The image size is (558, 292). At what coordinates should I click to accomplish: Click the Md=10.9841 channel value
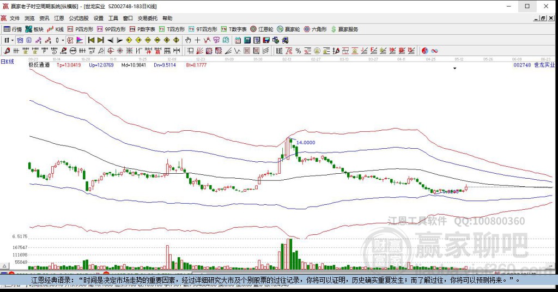134,65
